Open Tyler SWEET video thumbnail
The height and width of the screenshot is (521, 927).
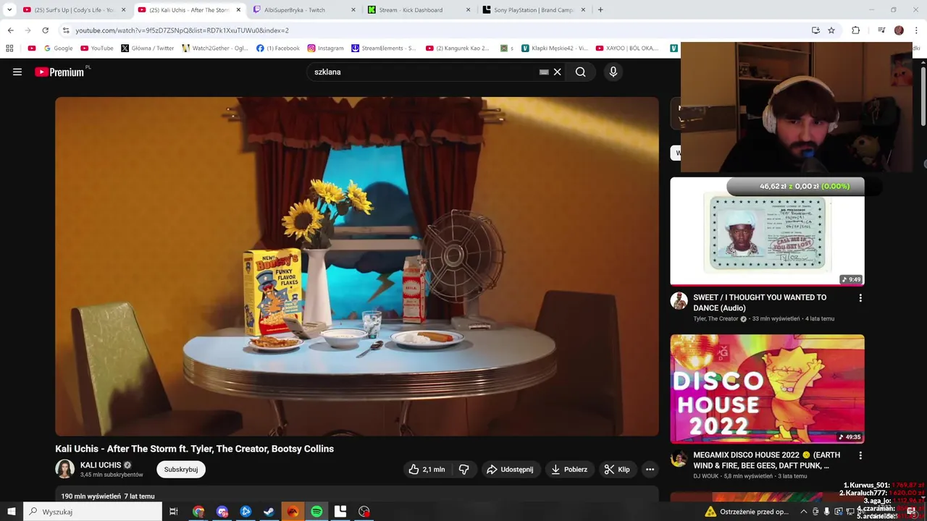coord(767,232)
